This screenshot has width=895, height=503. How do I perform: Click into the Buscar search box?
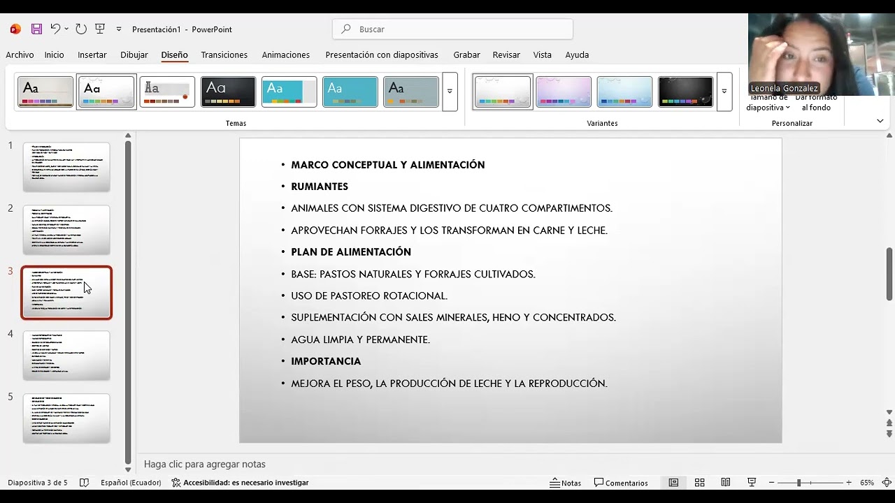(452, 29)
